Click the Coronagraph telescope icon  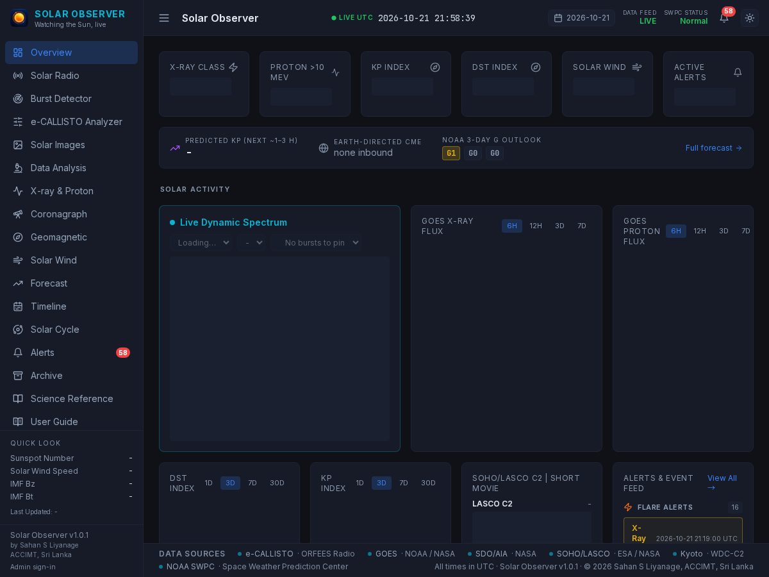[x=18, y=214]
